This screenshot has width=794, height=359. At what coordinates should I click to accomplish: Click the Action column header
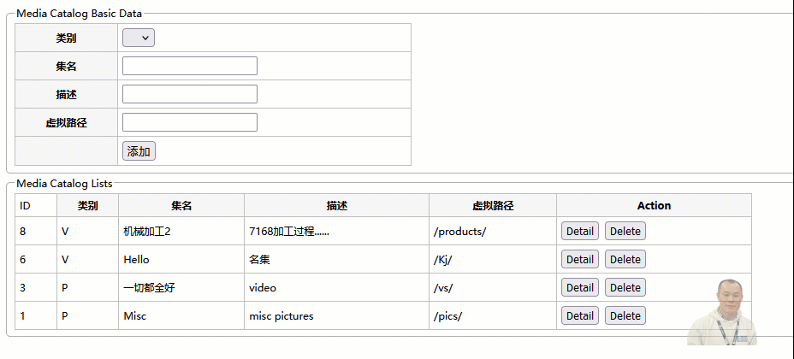[x=654, y=206]
